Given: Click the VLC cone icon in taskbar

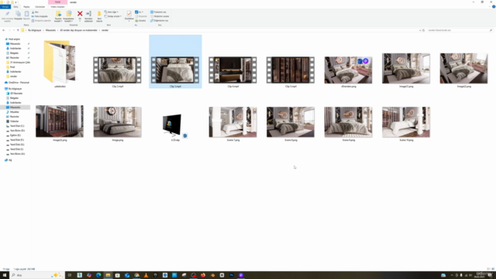Looking at the screenshot, I should coord(146,275).
